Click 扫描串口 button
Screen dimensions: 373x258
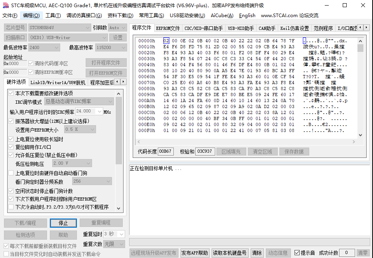pos(15,37)
